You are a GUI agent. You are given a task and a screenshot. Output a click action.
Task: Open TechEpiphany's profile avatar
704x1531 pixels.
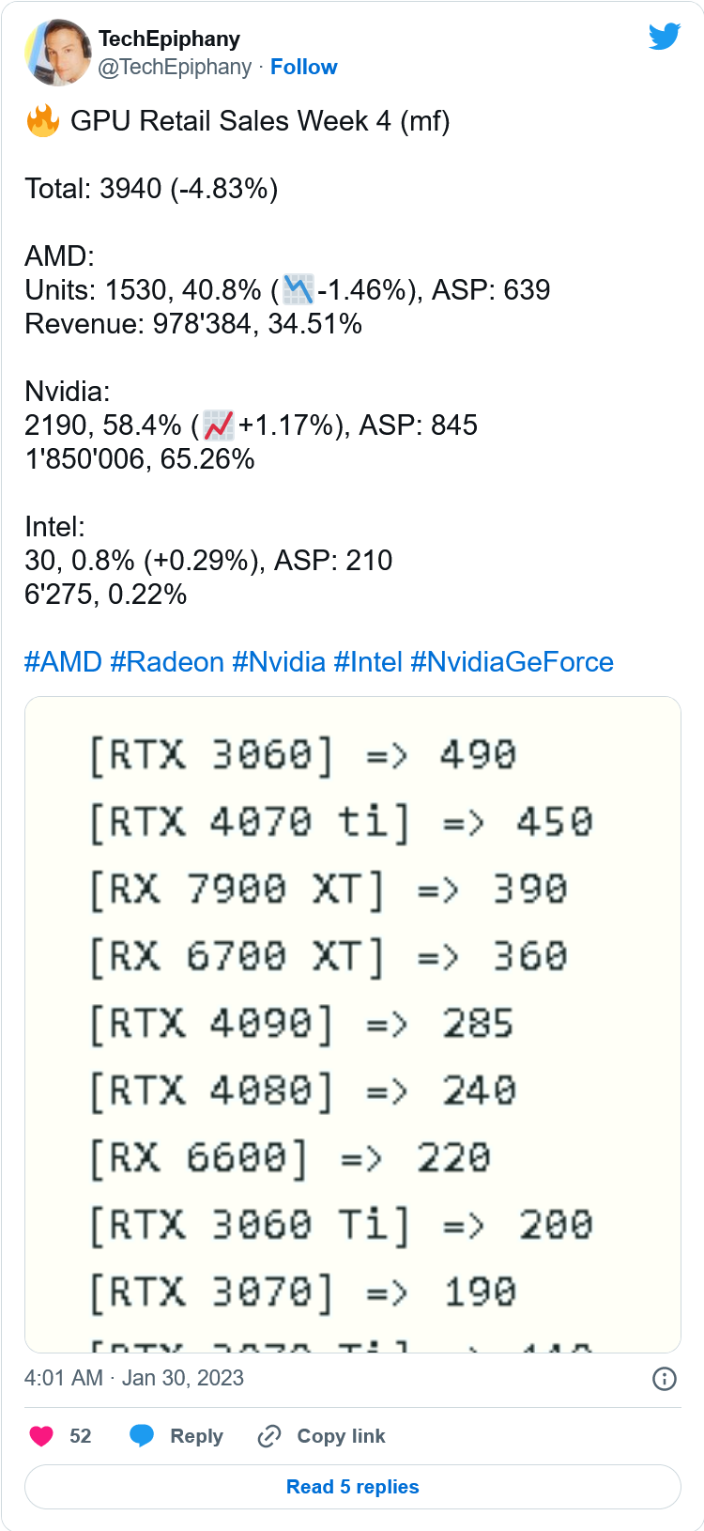click(57, 52)
